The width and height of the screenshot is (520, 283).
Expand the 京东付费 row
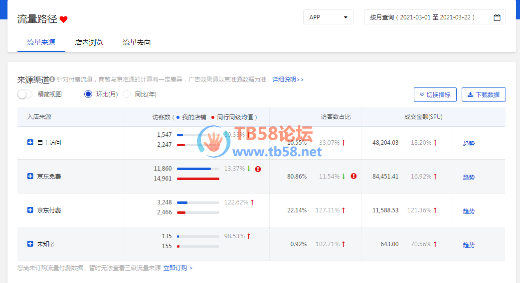(x=30, y=210)
